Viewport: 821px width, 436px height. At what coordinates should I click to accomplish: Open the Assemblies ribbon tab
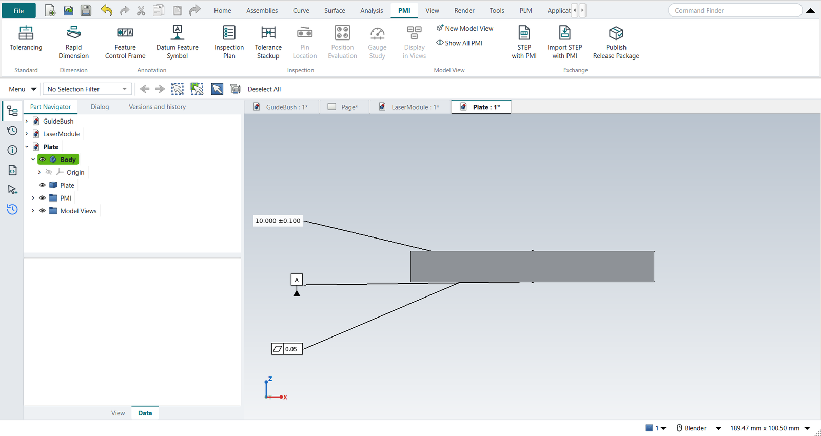262,10
